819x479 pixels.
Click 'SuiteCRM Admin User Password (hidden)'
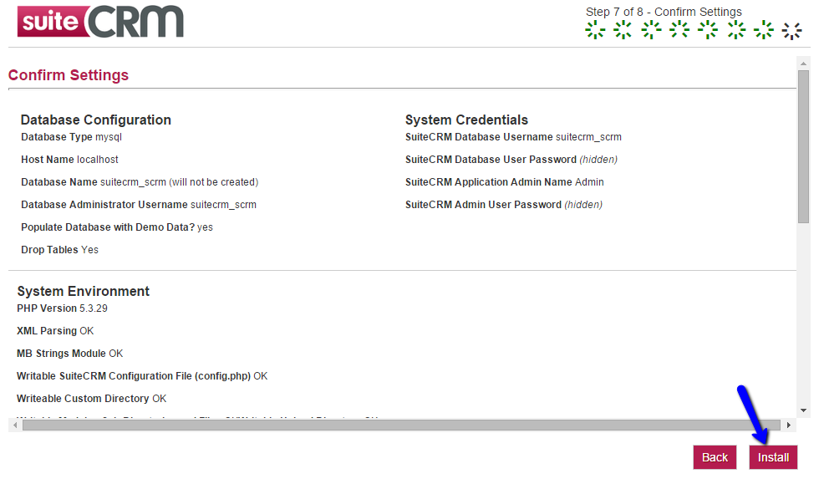[x=504, y=204]
